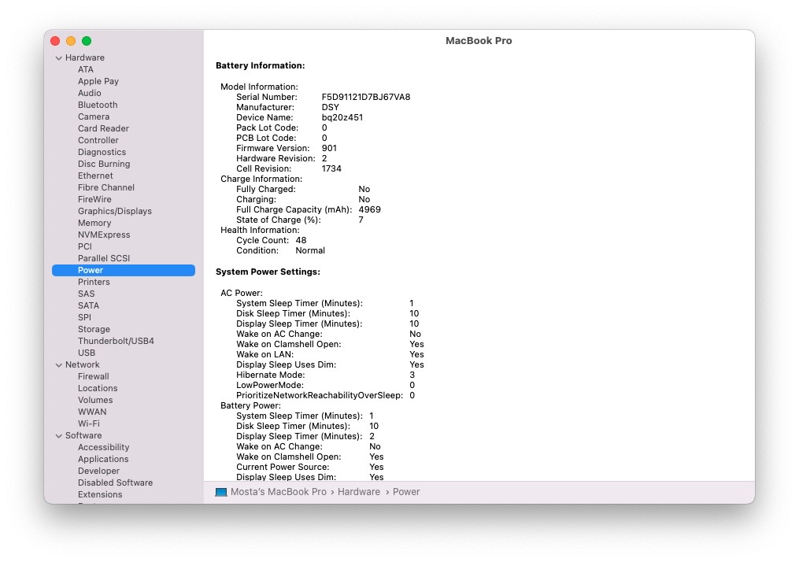Select Camera in the sidebar
The image size is (799, 562).
94,116
